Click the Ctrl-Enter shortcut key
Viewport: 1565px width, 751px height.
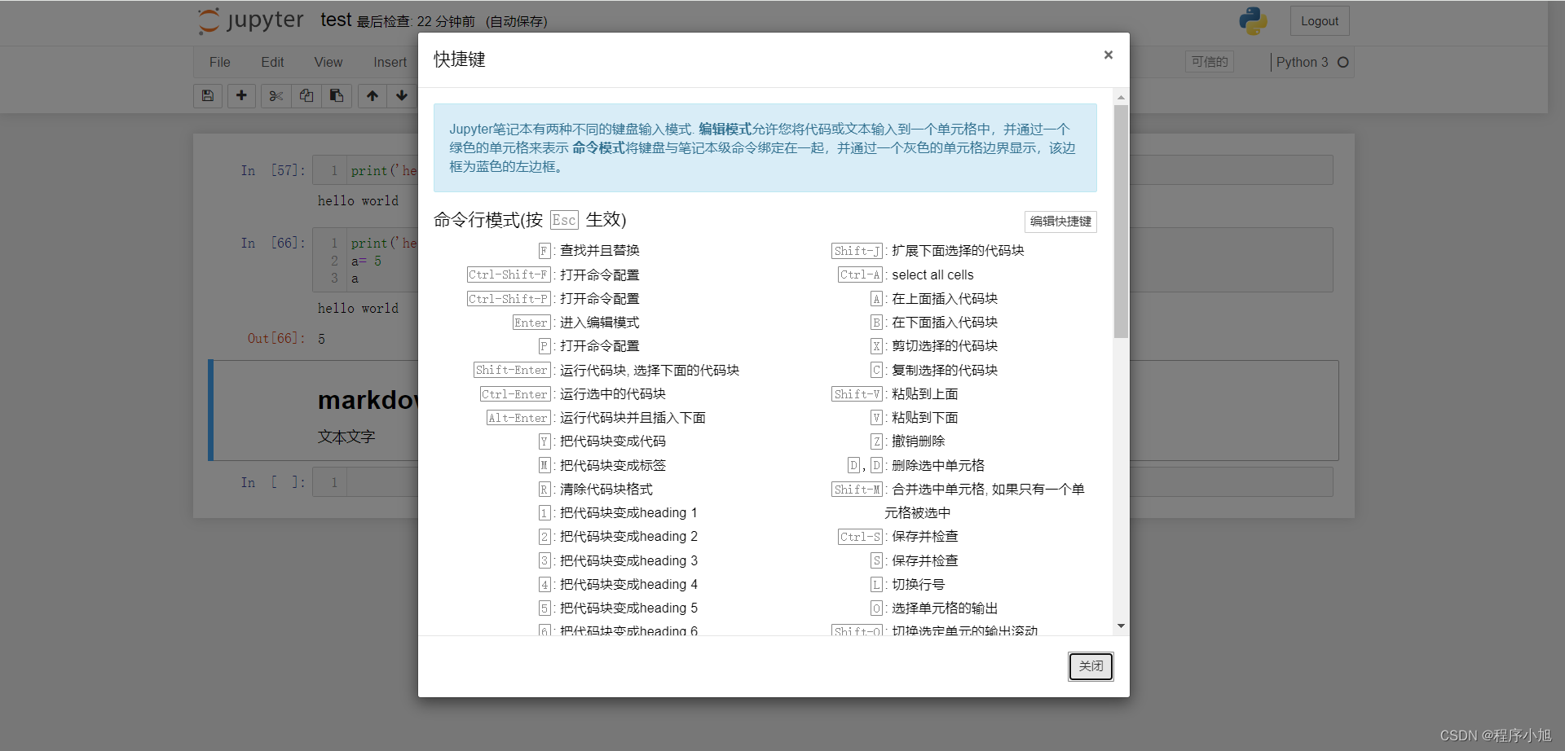tap(515, 394)
